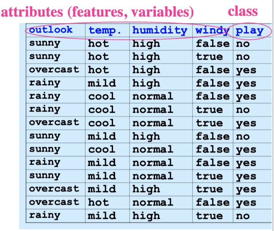The image size is (274, 231).
Task: Click the 'attributes (features, variables)' title text
Action: (97, 12)
